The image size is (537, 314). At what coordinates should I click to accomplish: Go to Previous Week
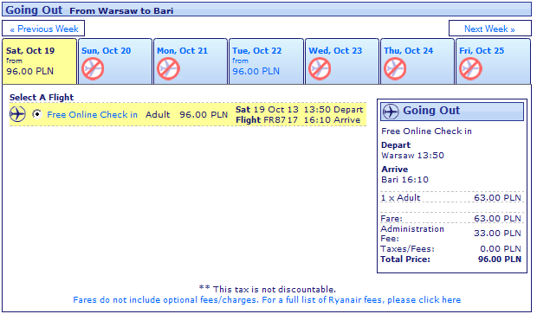pos(43,29)
